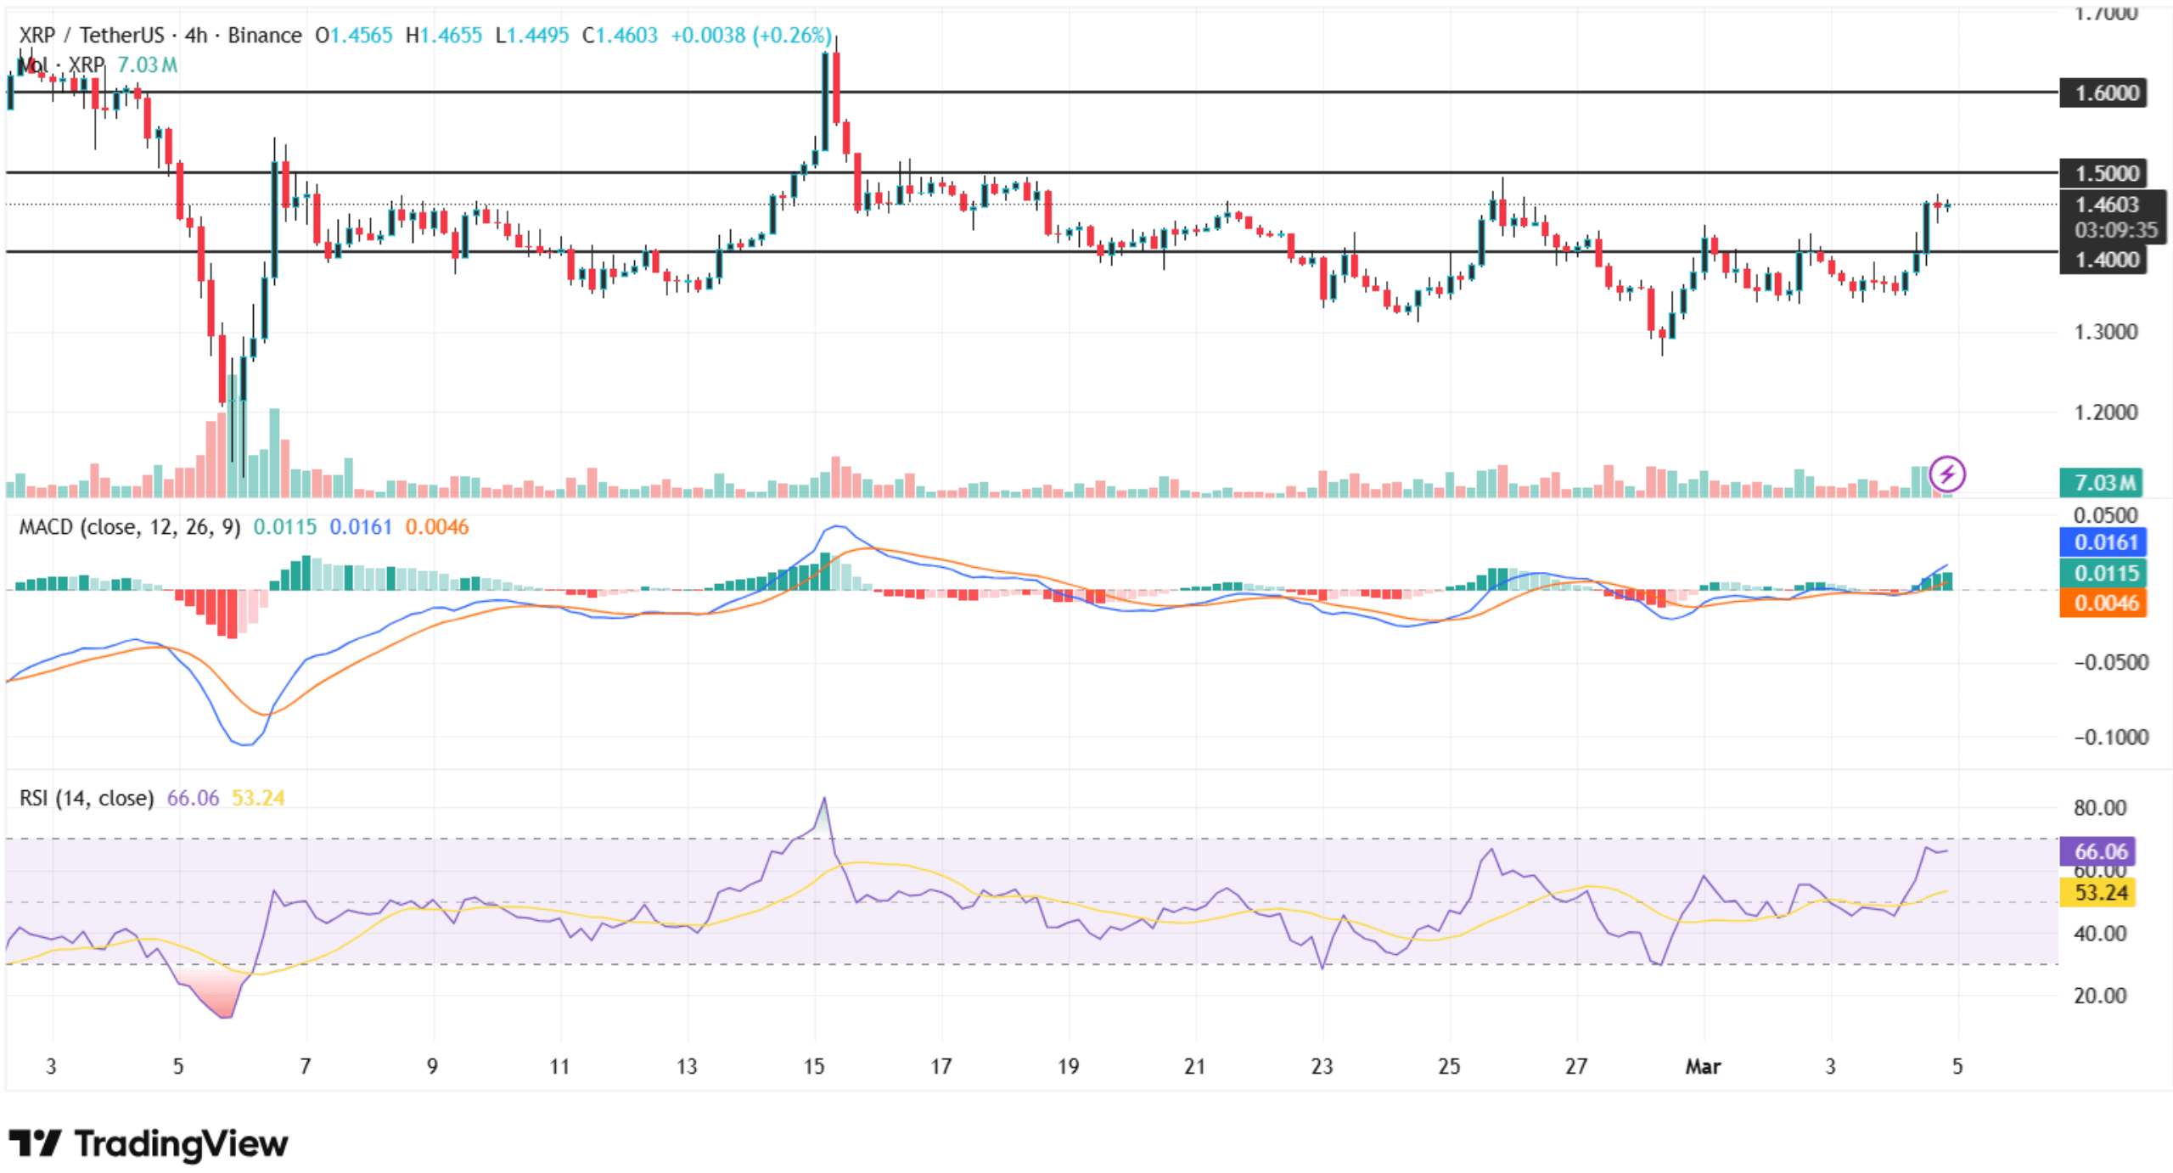The height and width of the screenshot is (1173, 2173).
Task: Click the purple lightning bolt icon
Action: 1946,474
